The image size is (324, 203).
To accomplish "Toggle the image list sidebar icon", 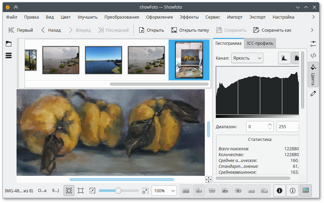I will pyautogui.click(x=8, y=55).
